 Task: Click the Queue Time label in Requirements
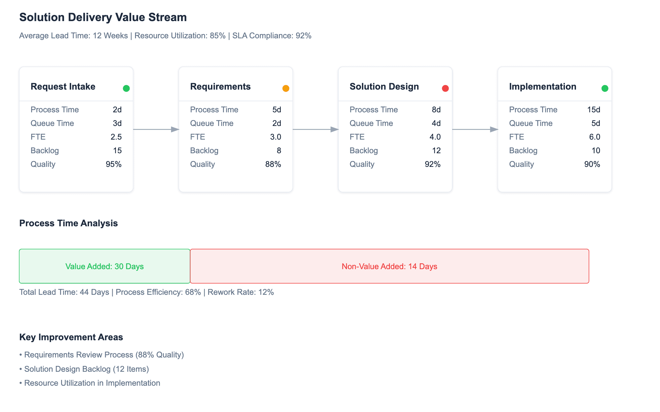click(x=212, y=123)
